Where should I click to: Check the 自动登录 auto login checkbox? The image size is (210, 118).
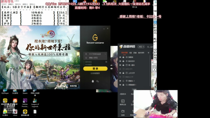[x=84, y=65]
